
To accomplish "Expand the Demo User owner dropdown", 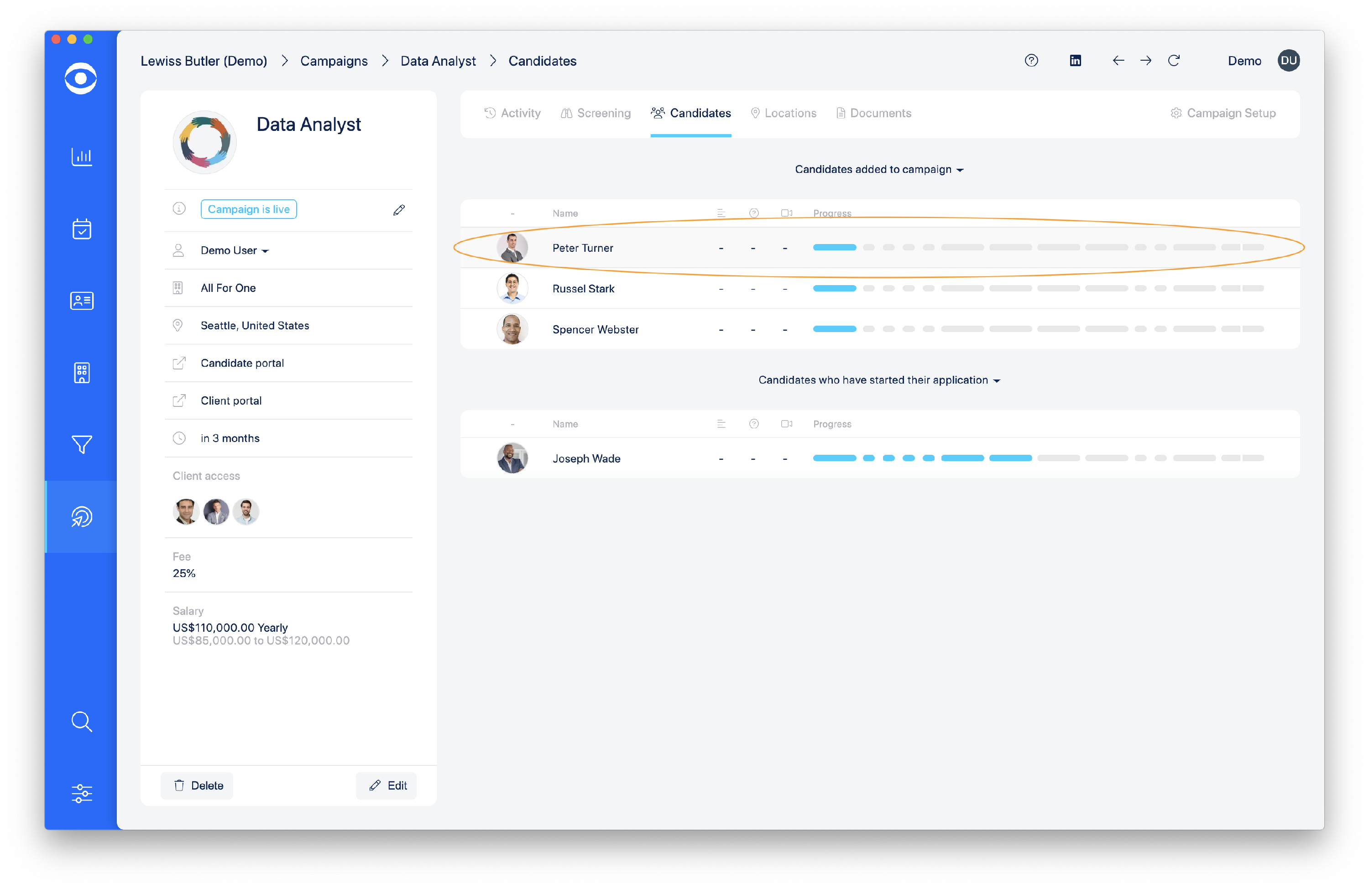I will tap(235, 251).
